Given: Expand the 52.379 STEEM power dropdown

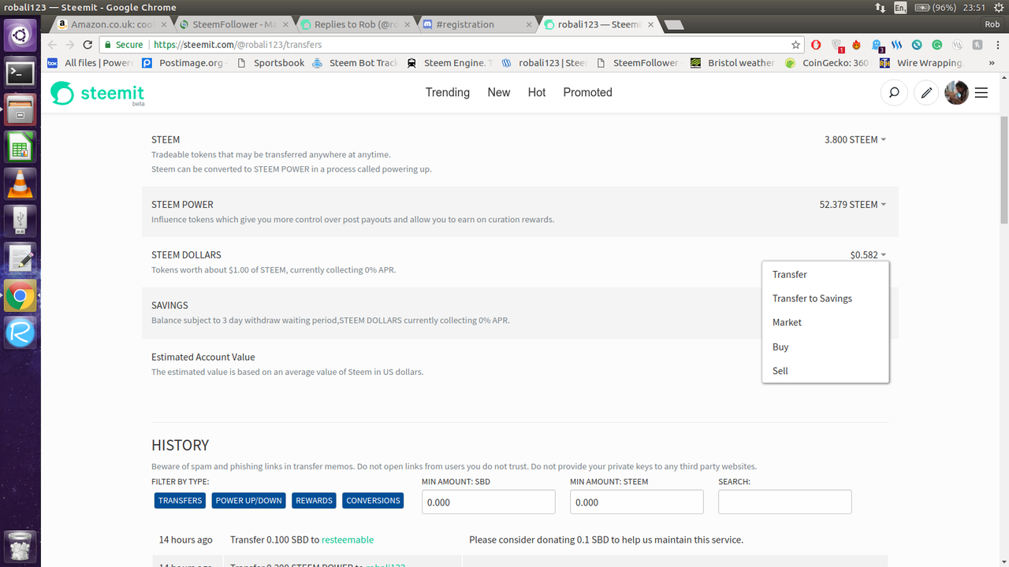Looking at the screenshot, I should coord(853,204).
